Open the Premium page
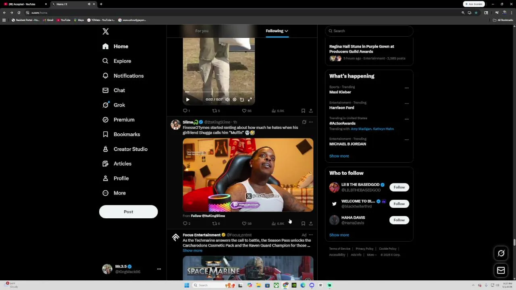The image size is (516, 290). tap(119, 120)
